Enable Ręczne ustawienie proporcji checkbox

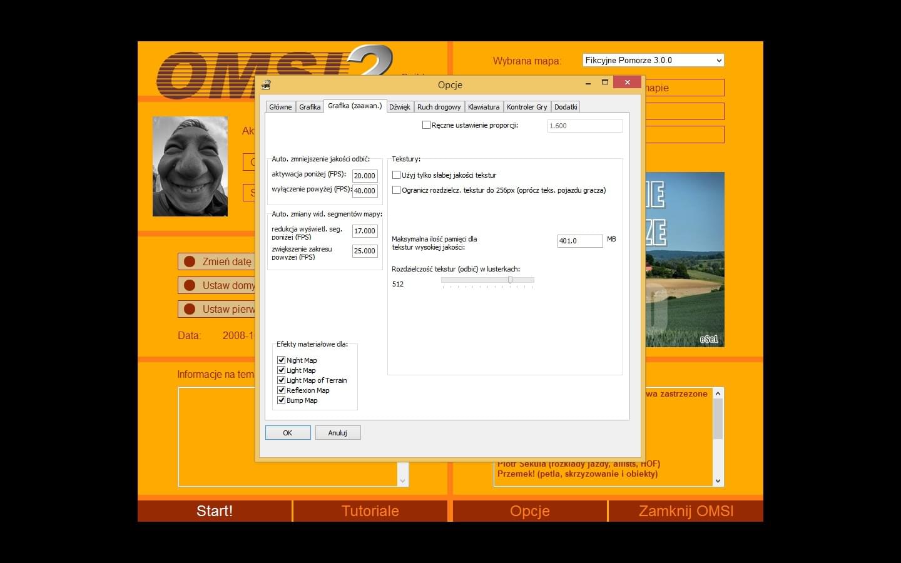426,125
